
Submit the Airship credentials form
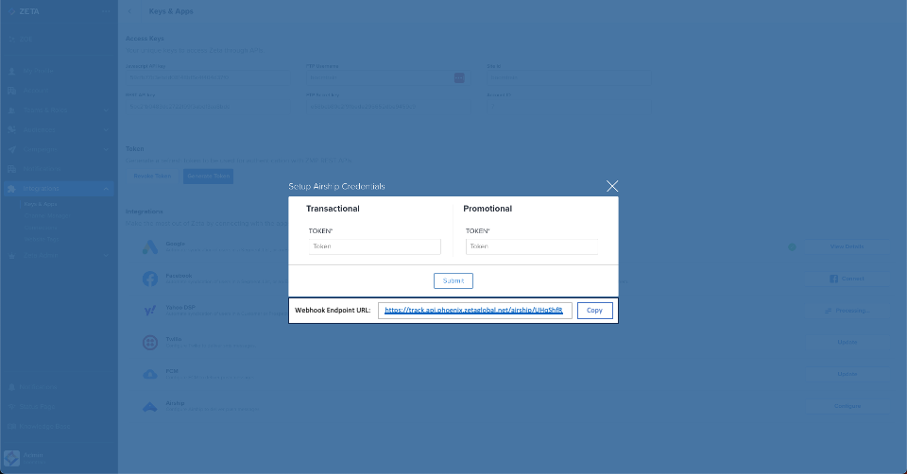(x=453, y=280)
